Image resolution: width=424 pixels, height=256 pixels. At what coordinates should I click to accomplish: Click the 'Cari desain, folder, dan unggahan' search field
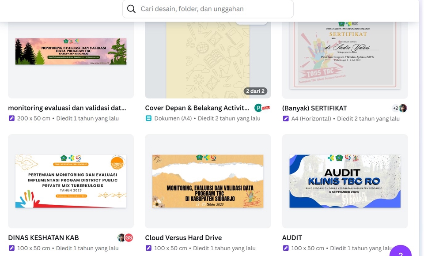pos(212,9)
